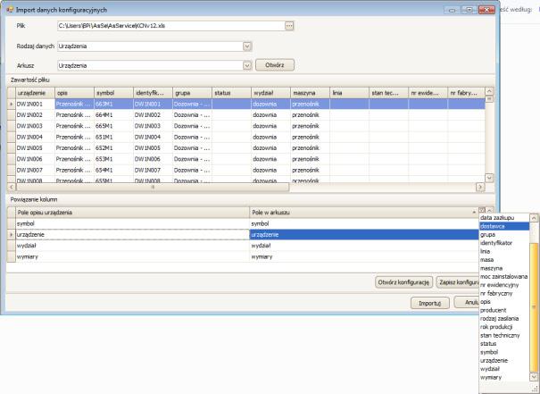Choose nr fabryczny from the dropdown list
Image resolution: width=540 pixels, height=394 pixels.
point(504,293)
